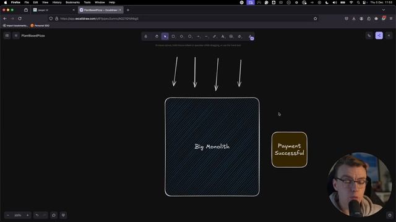This screenshot has height=222, width=396.
Task: Click the volume icon in menu bar
Action: tap(335, 2)
